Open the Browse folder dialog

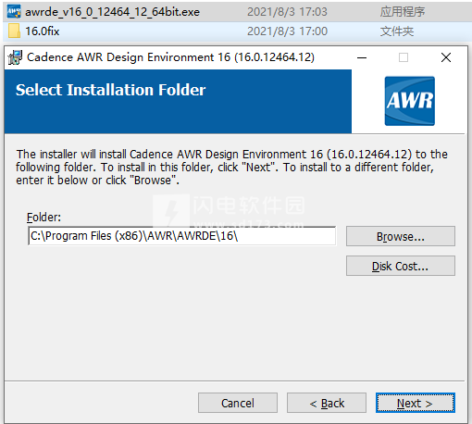(401, 236)
